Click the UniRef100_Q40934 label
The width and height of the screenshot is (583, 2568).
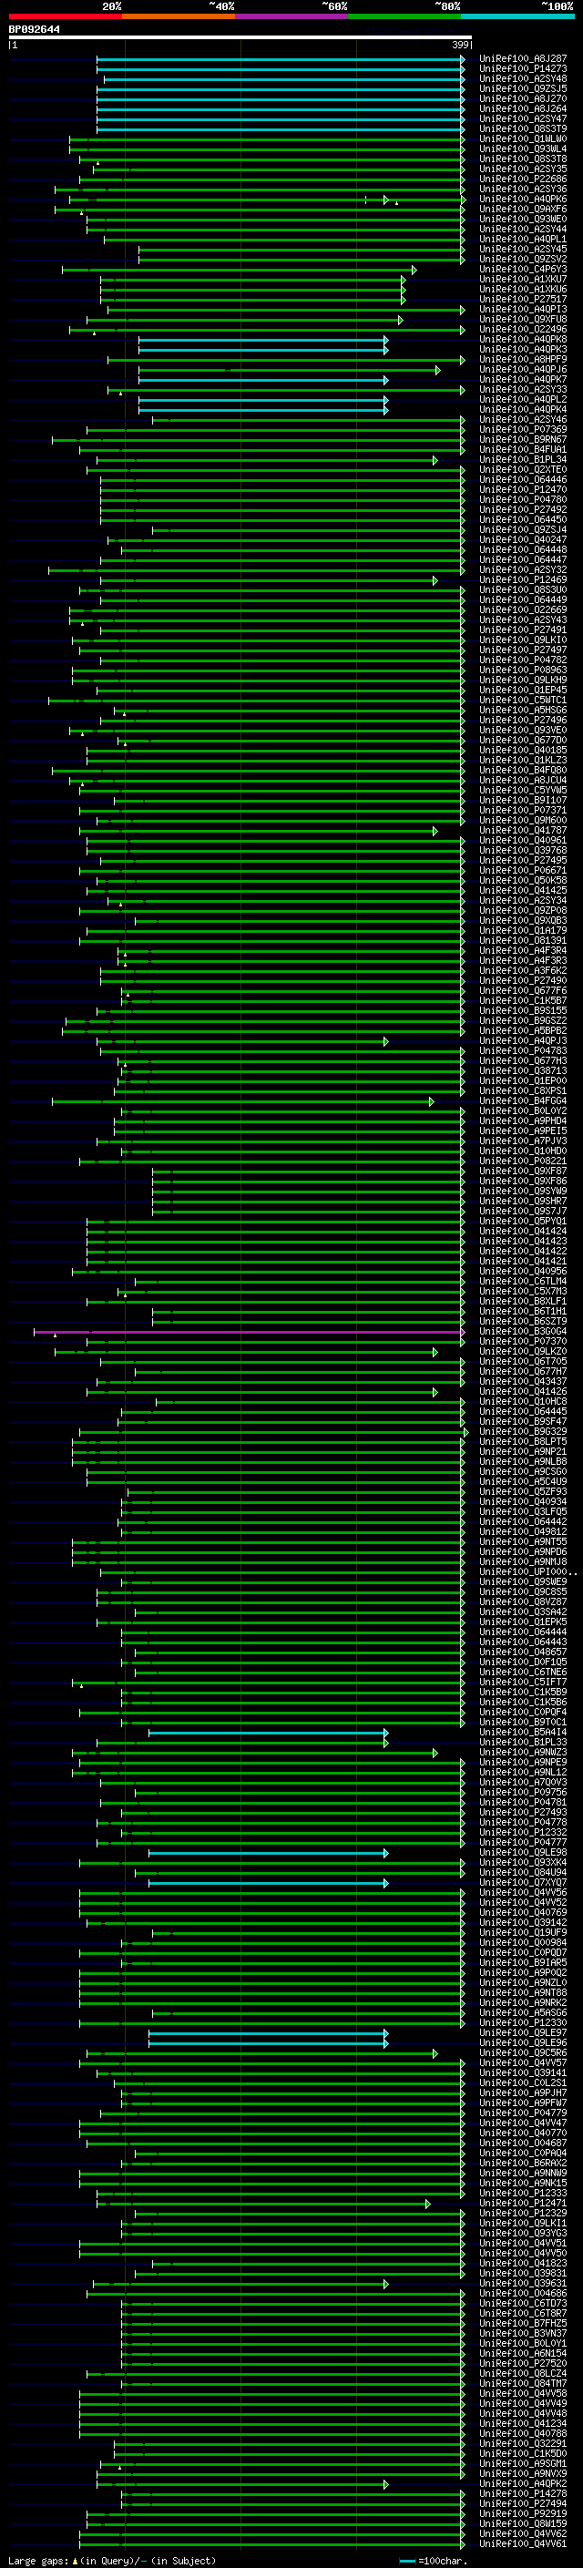point(523,1501)
